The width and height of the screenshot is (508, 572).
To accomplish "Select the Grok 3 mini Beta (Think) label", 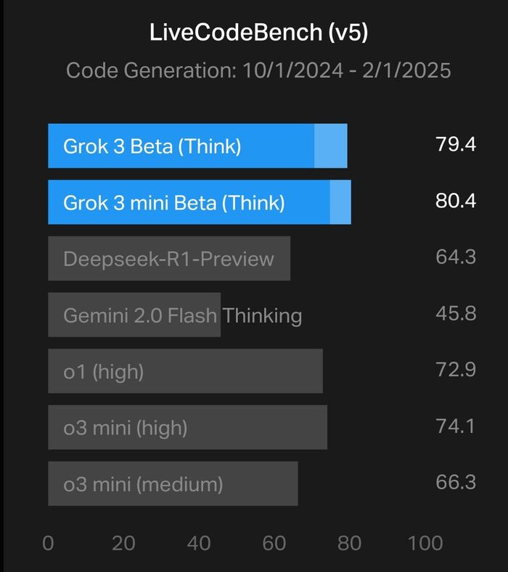I will click(x=173, y=202).
